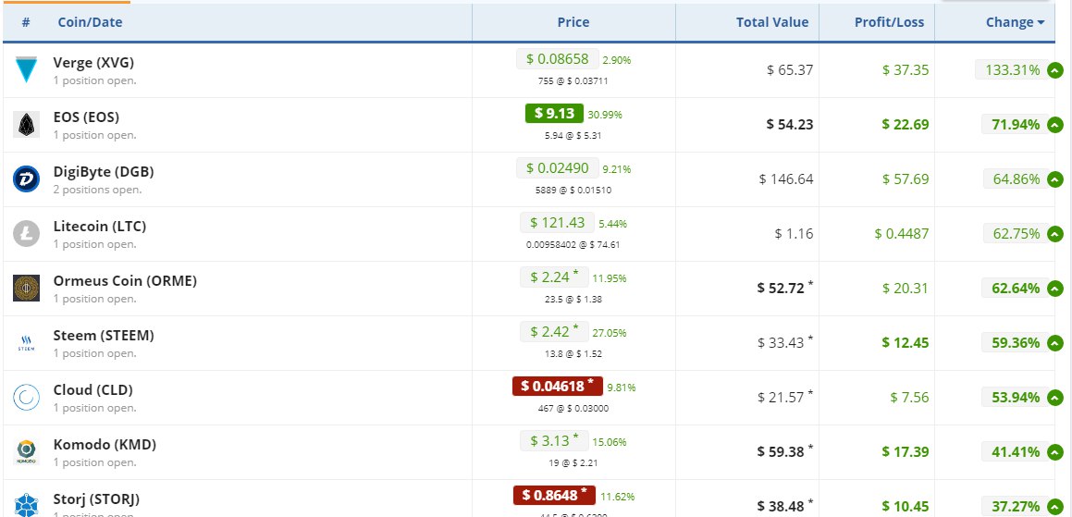Click the $ 0.02490 DigiByte price badge
This screenshot has height=517, width=1072.
pos(557,168)
